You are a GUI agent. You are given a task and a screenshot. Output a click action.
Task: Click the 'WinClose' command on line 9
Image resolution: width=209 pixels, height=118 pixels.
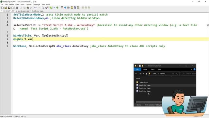tap(20, 46)
